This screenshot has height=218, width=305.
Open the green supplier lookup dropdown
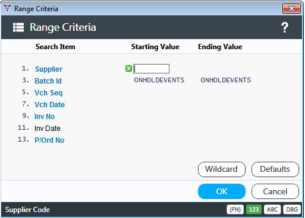128,69
